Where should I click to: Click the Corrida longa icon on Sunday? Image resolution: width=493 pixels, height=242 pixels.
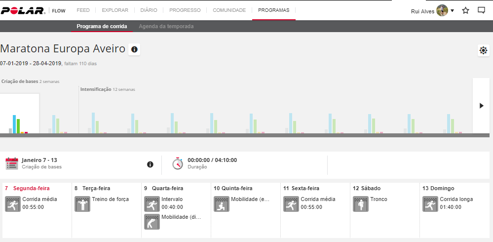coord(430,203)
